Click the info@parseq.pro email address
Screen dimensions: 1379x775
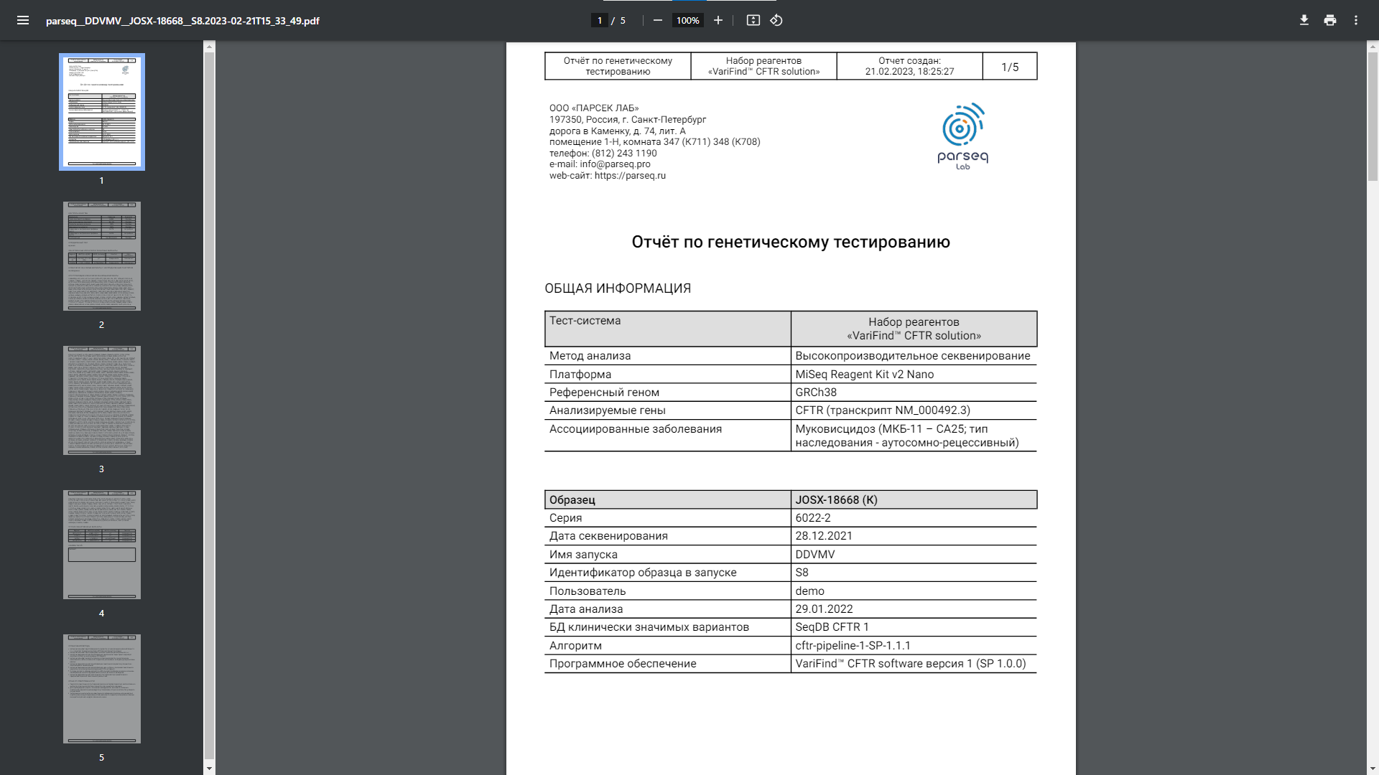[615, 164]
